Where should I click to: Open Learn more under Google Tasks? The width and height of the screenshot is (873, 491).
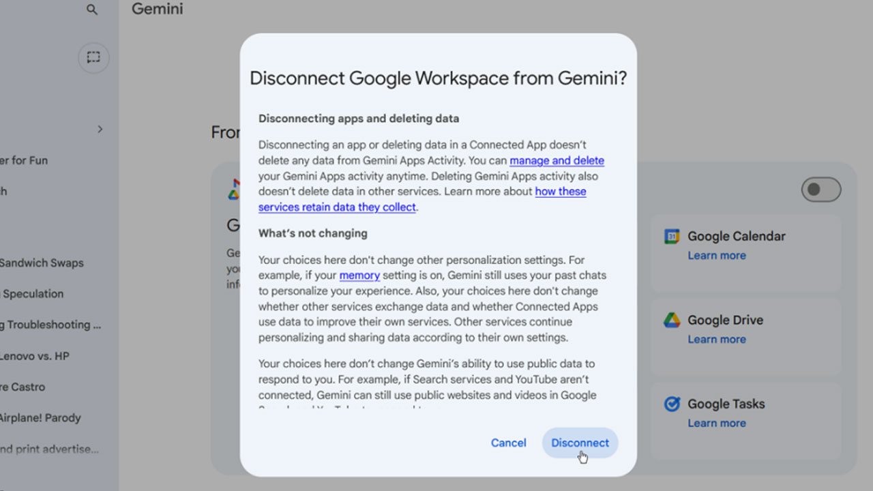[x=717, y=423]
